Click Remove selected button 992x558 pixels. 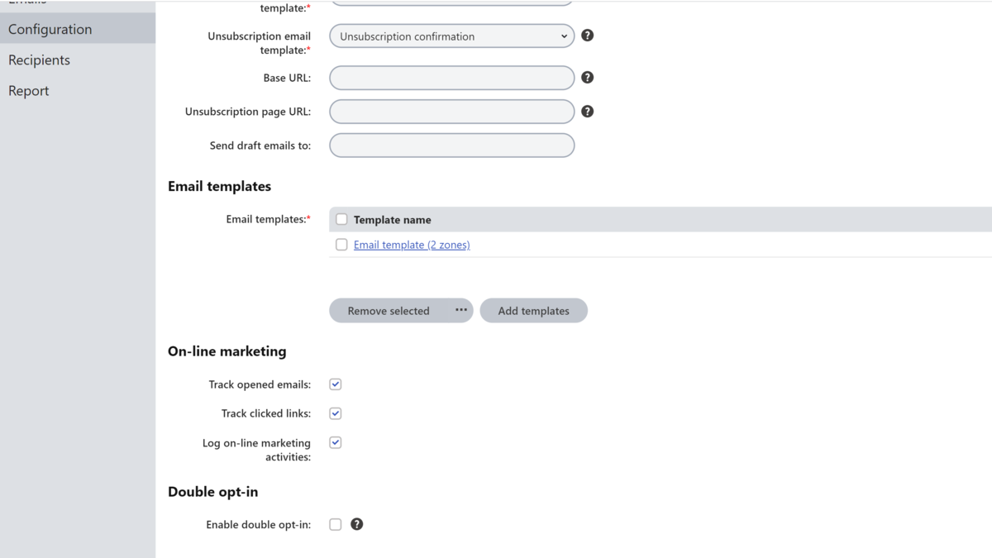pos(389,310)
